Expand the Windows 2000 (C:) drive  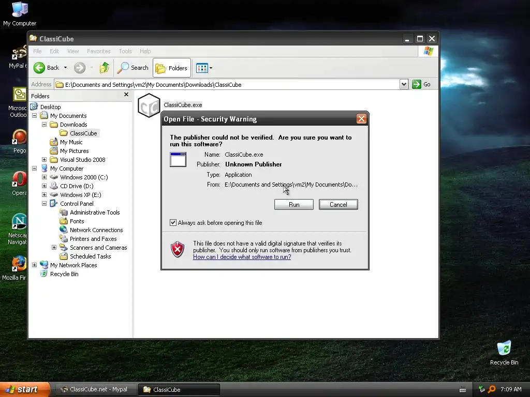pyautogui.click(x=45, y=177)
